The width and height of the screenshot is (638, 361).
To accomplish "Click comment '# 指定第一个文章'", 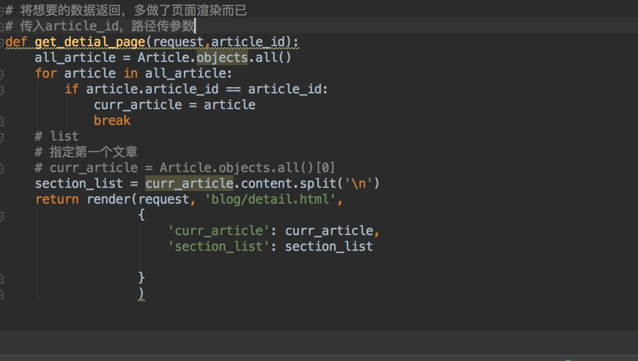I will click(86, 152).
